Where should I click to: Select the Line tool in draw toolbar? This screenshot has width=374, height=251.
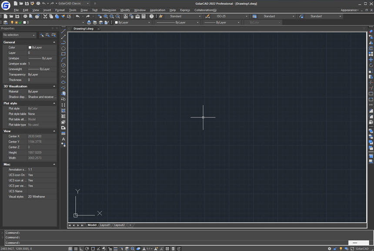[x=63, y=31]
